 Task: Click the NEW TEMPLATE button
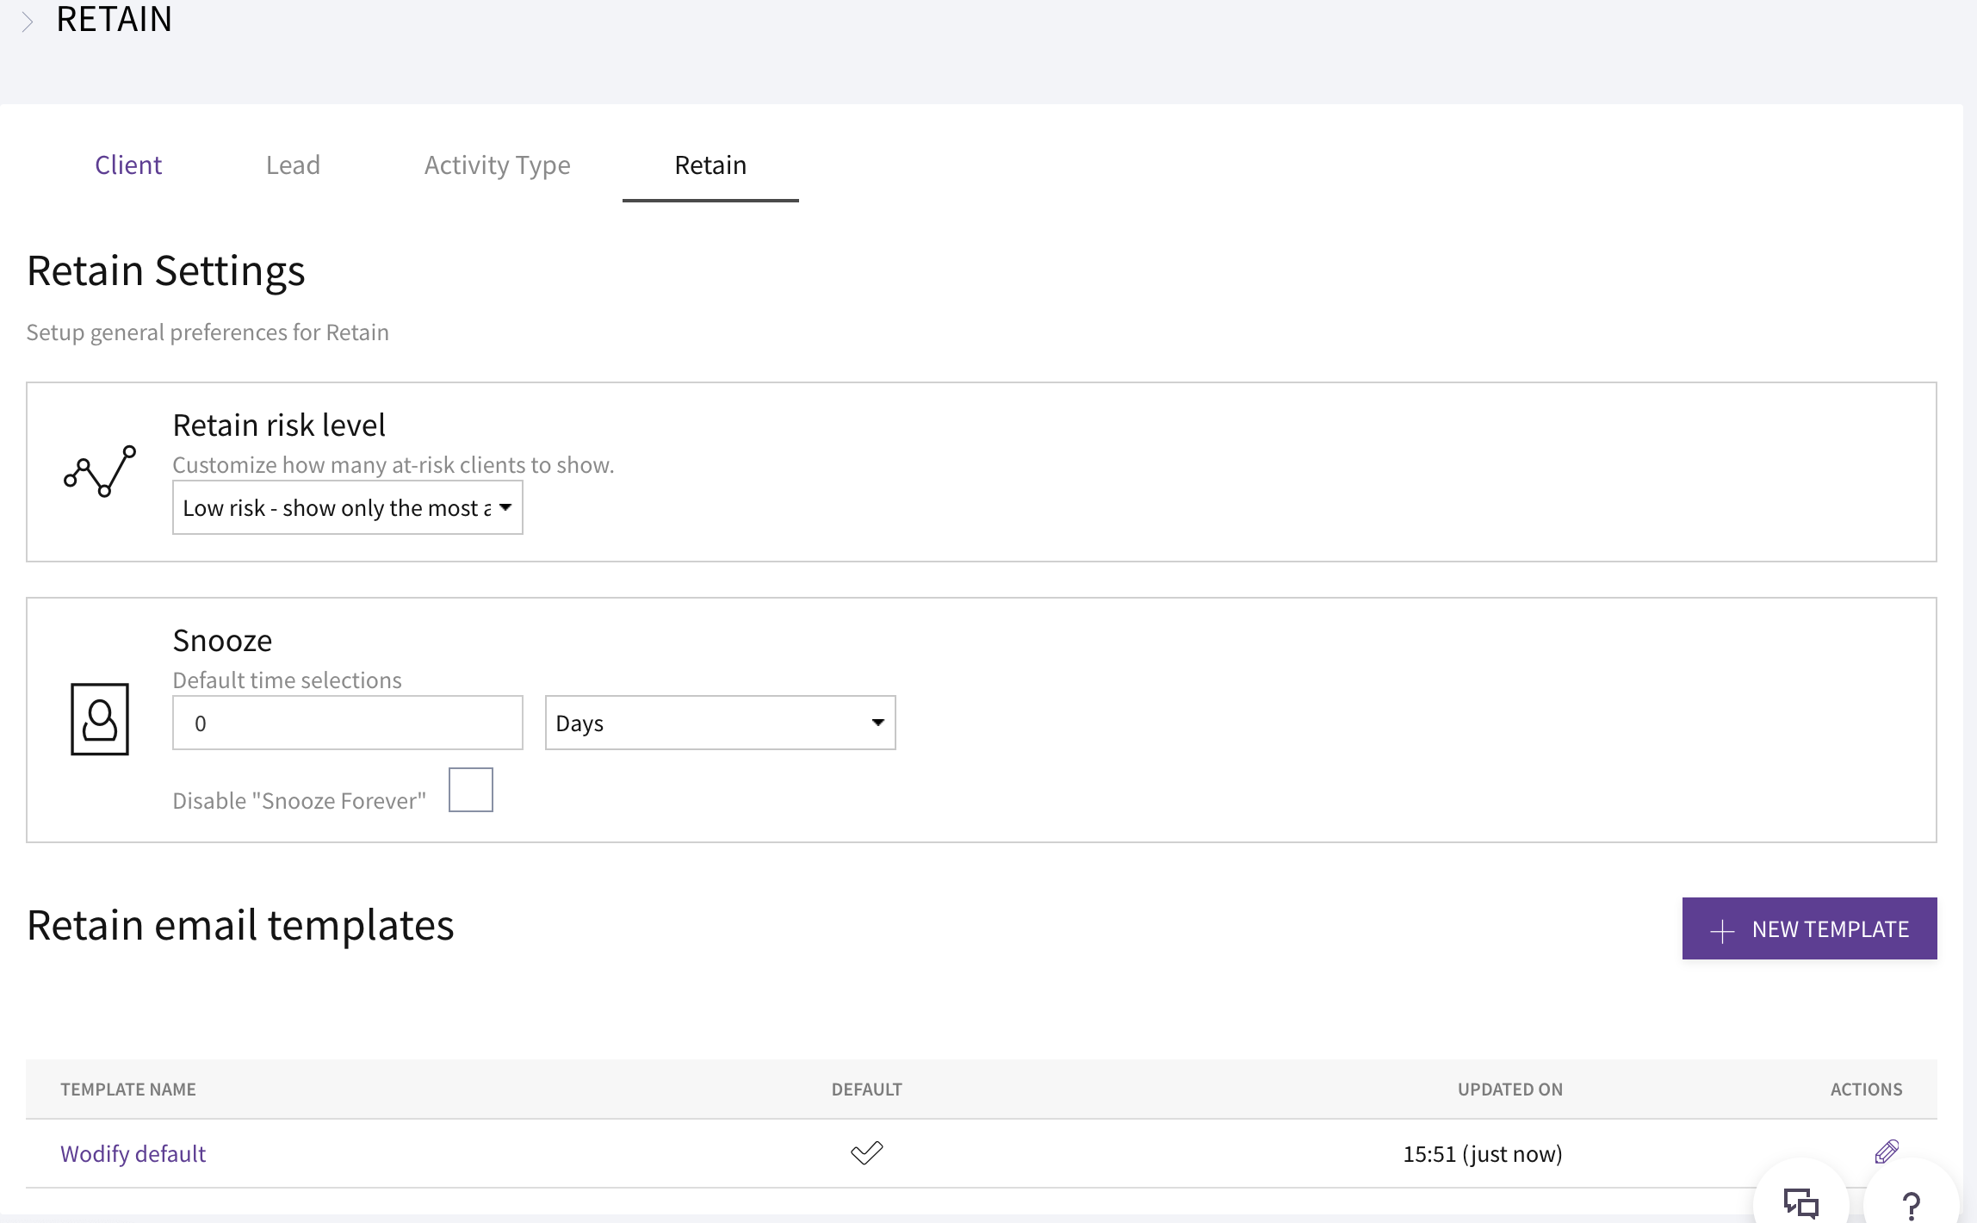point(1809,928)
